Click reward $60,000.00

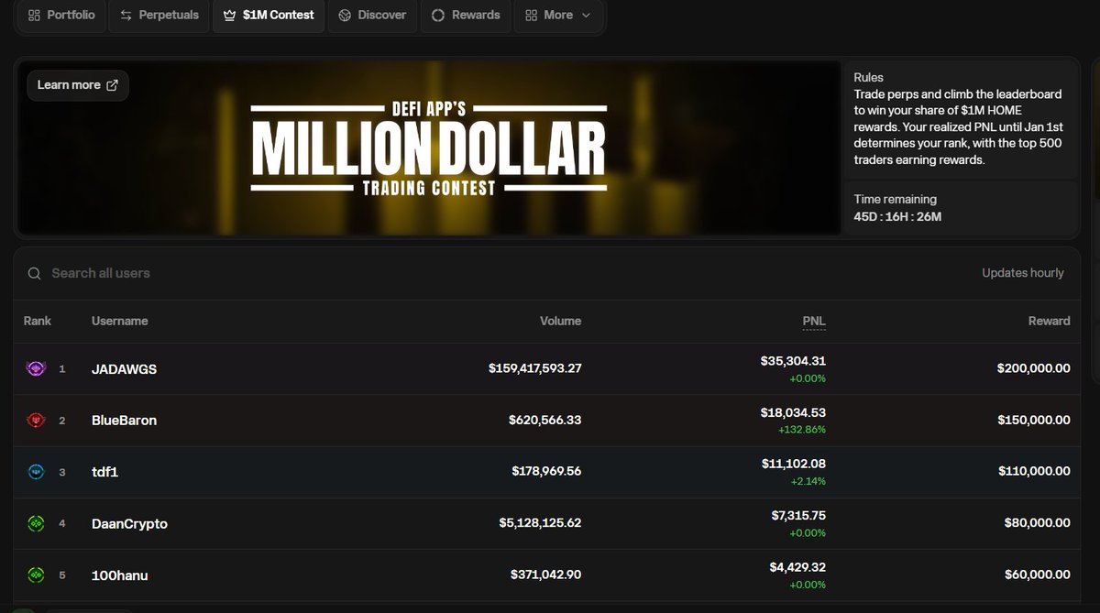point(1038,575)
